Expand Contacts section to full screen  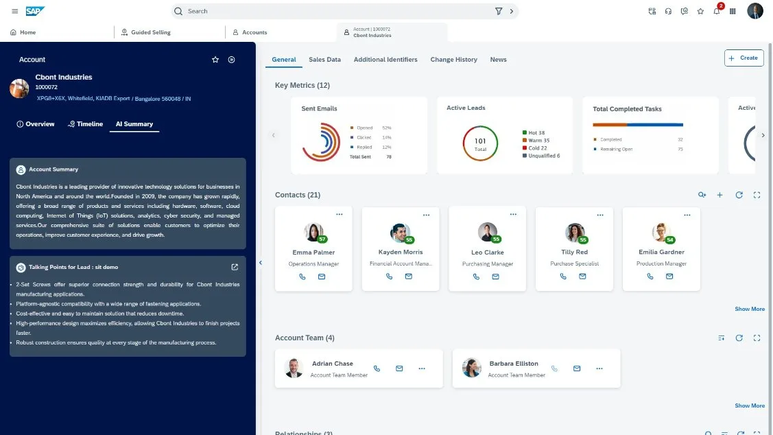757,195
